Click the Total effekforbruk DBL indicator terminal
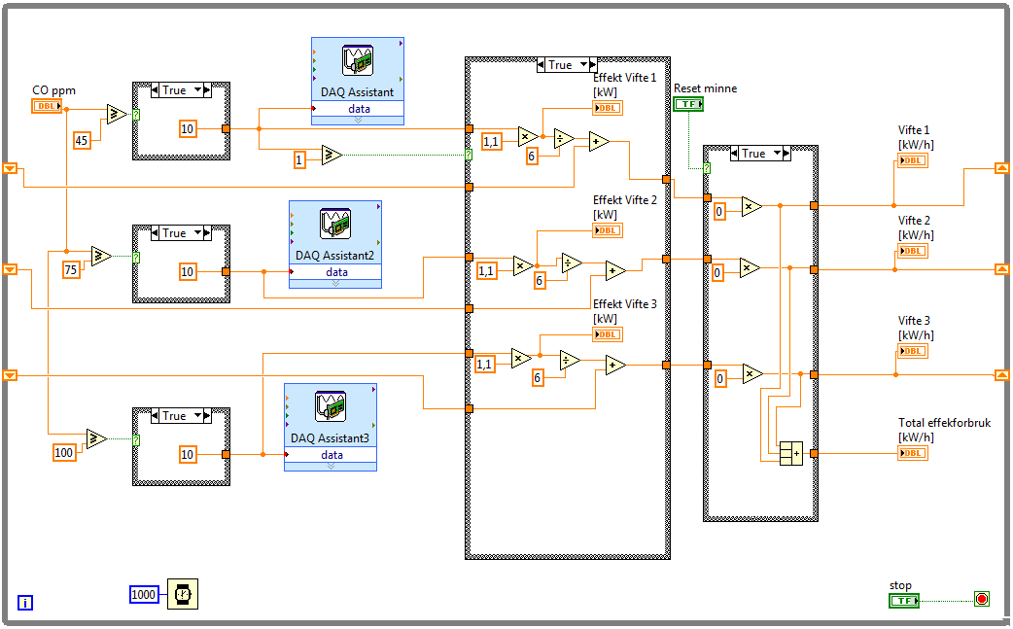1013x629 pixels. click(913, 453)
